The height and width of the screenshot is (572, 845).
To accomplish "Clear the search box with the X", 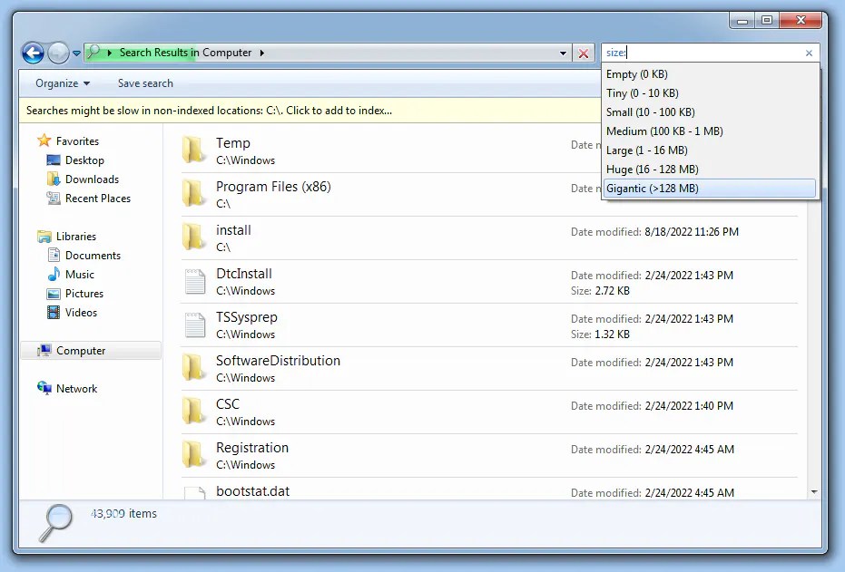I will pyautogui.click(x=808, y=53).
